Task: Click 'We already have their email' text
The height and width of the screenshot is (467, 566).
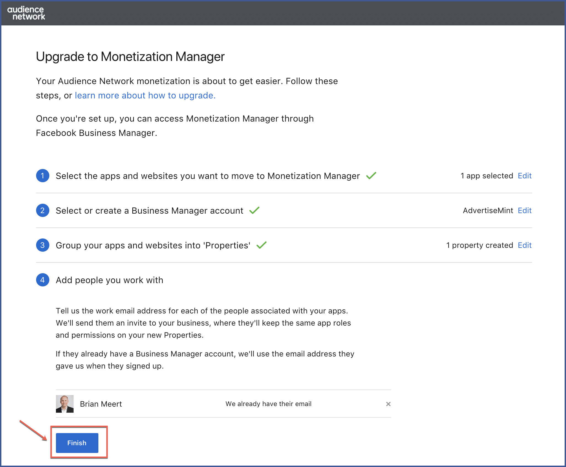Action: tap(268, 404)
